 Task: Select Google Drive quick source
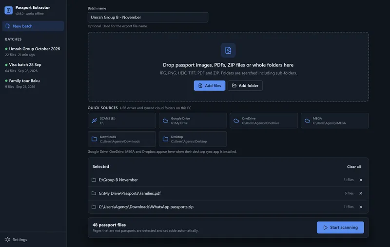tap(193, 121)
